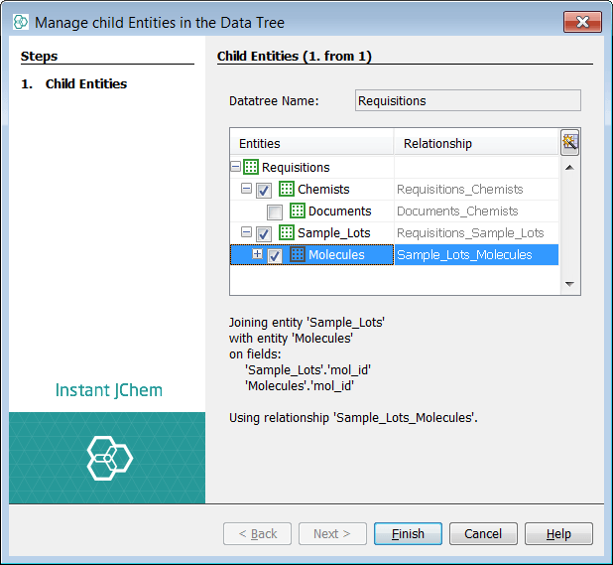Collapse the Chemists tree node
The height and width of the screenshot is (565, 613).
246,190
